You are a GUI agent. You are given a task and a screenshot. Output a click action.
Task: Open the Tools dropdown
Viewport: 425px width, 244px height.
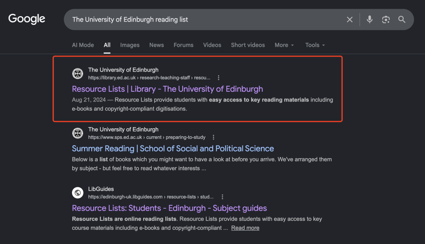pos(315,45)
